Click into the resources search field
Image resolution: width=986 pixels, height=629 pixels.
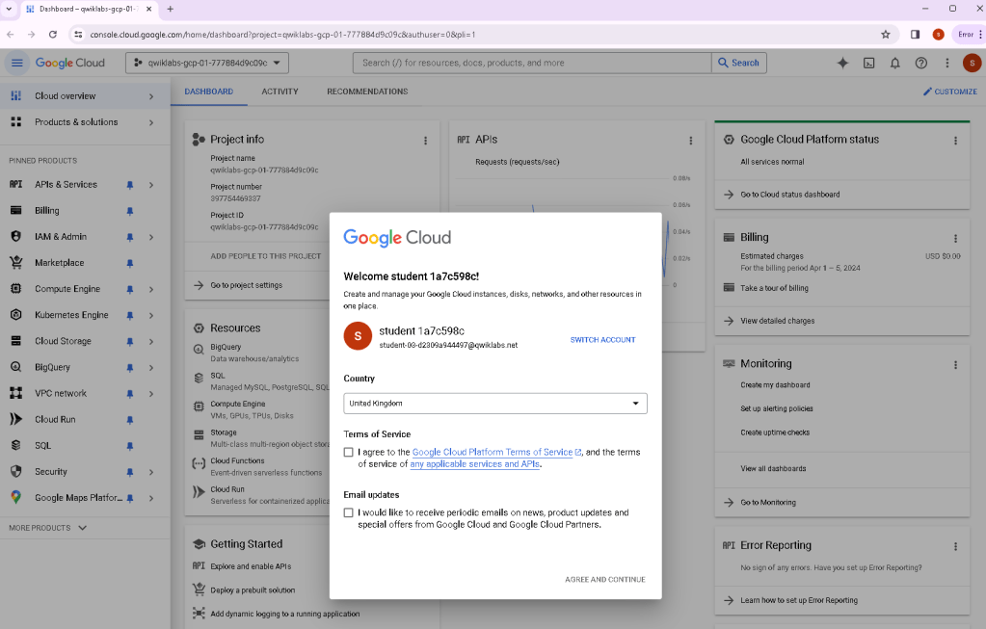[532, 63]
